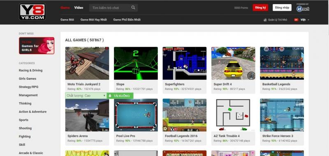Open the Slope game thumbnail
Screen dimensions: 329x156
click(136, 63)
